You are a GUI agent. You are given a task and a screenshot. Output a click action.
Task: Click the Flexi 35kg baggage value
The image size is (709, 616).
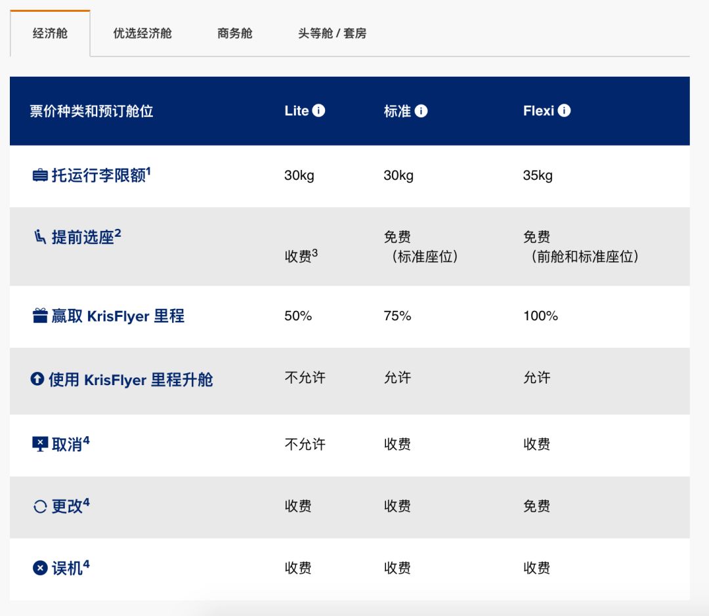click(x=538, y=176)
